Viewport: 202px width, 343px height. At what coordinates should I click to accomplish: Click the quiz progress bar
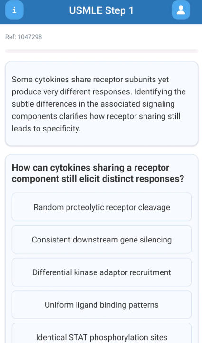click(102, 51)
